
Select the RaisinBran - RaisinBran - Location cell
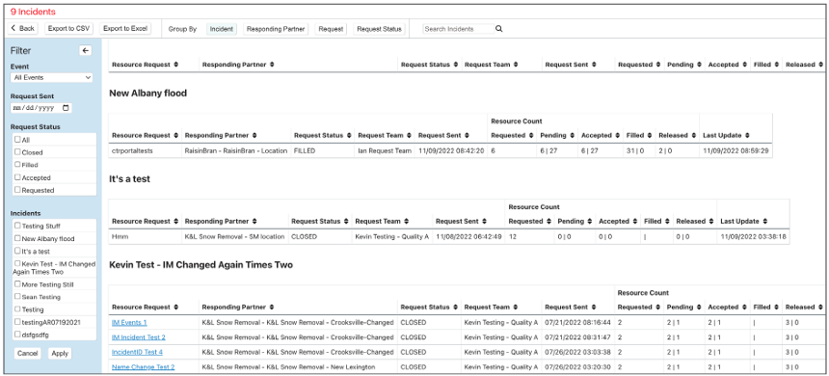236,150
